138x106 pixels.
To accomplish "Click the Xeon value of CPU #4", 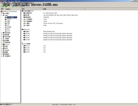I will pyautogui.click(x=58, y=40).
